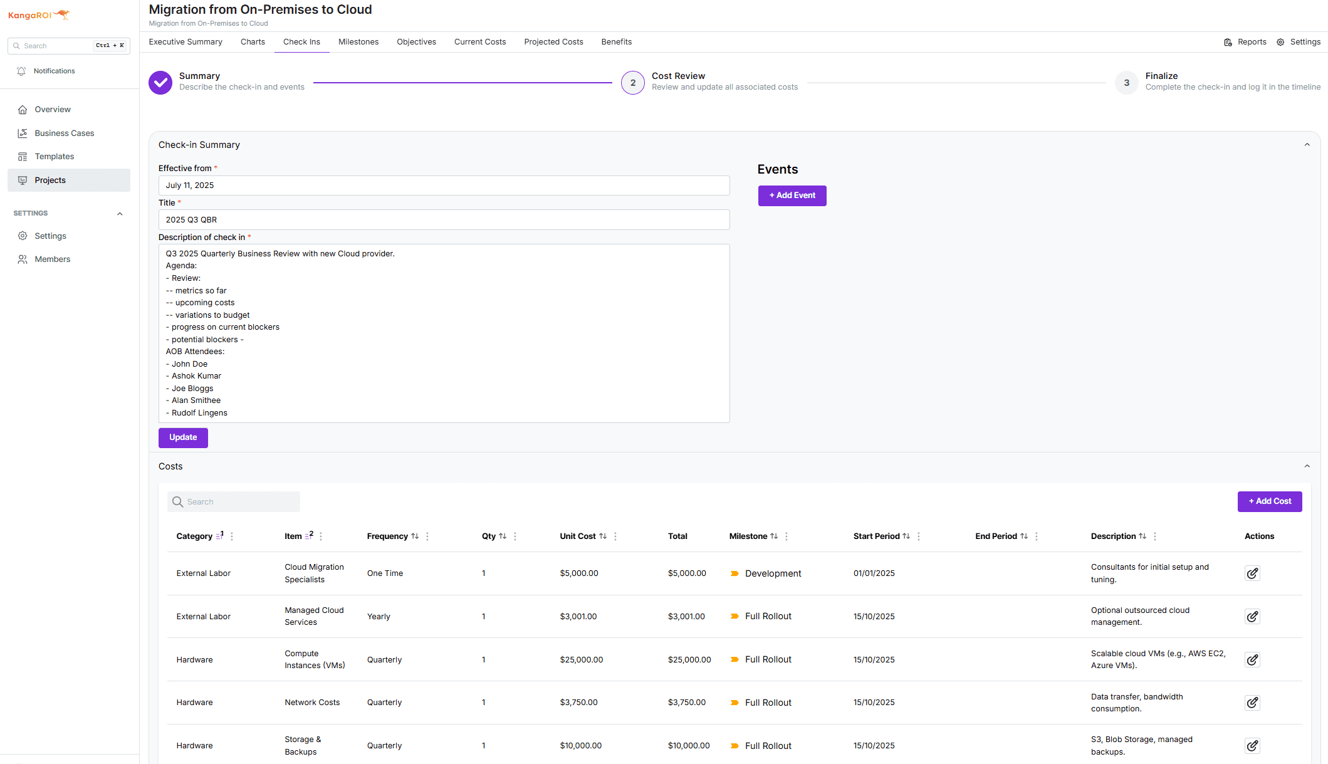Click the Add Cost button
Viewport: 1328px width, 764px height.
click(1270, 501)
